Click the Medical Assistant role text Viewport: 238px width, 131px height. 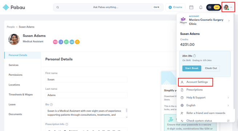coord(33,41)
